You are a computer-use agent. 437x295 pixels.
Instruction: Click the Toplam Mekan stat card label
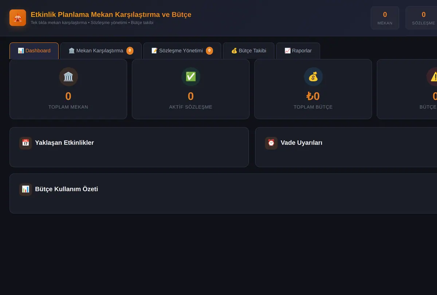(x=68, y=107)
